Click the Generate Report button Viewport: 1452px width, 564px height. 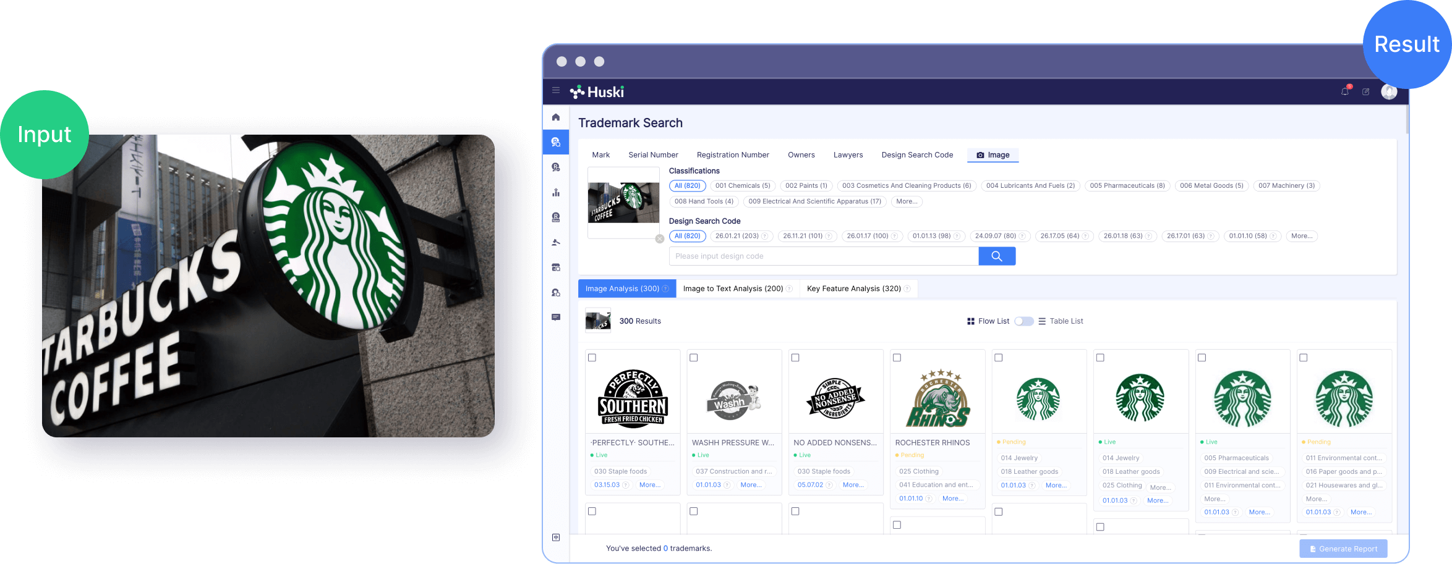[x=1343, y=549]
